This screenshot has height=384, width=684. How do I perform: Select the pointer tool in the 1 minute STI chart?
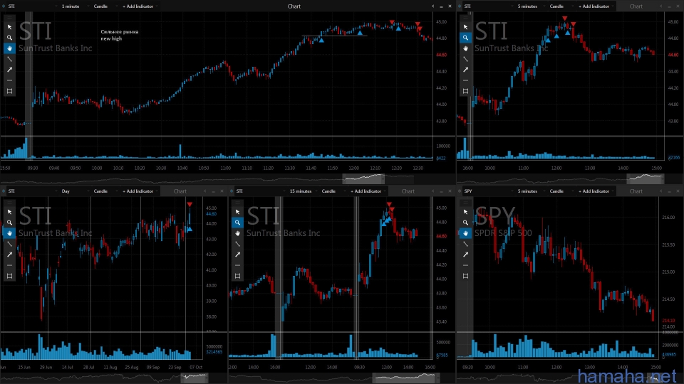tap(9, 27)
